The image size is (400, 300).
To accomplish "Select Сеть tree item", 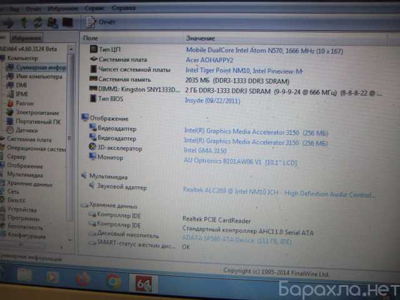I will tap(13, 192).
